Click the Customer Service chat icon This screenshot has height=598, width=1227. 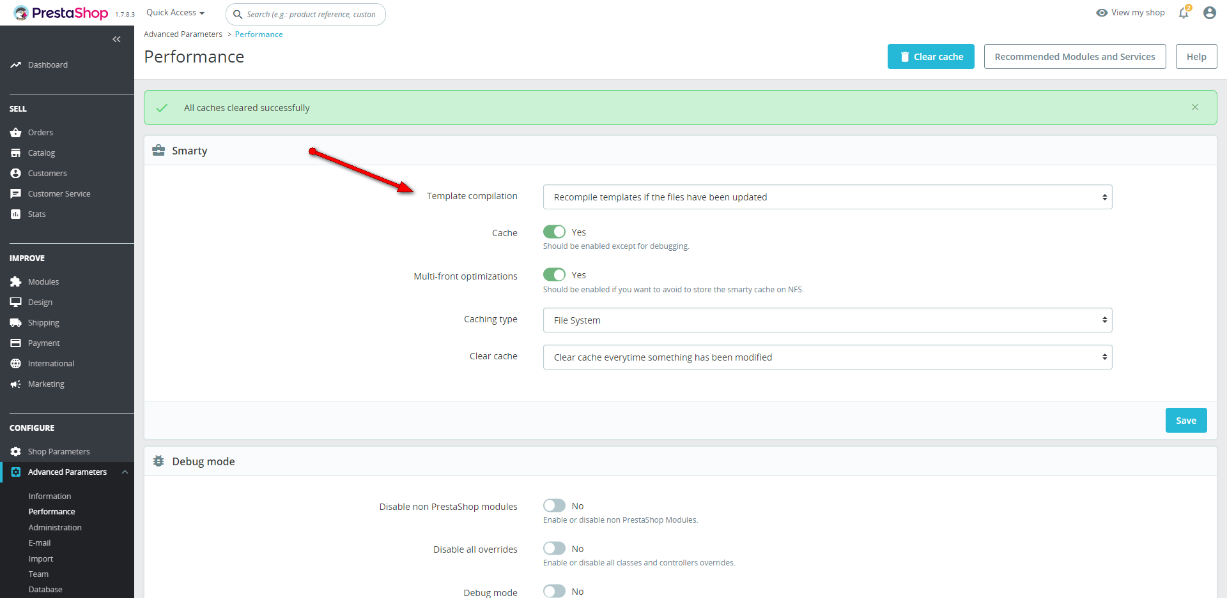click(16, 194)
